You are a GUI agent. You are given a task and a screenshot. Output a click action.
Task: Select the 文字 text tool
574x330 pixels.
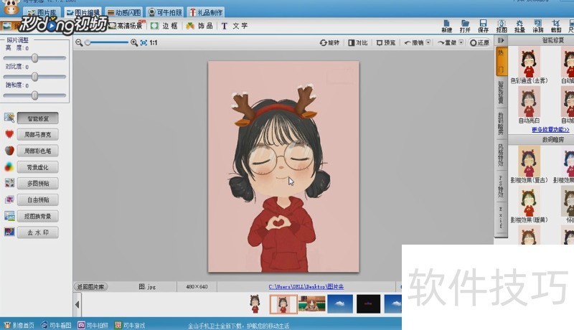[235, 26]
